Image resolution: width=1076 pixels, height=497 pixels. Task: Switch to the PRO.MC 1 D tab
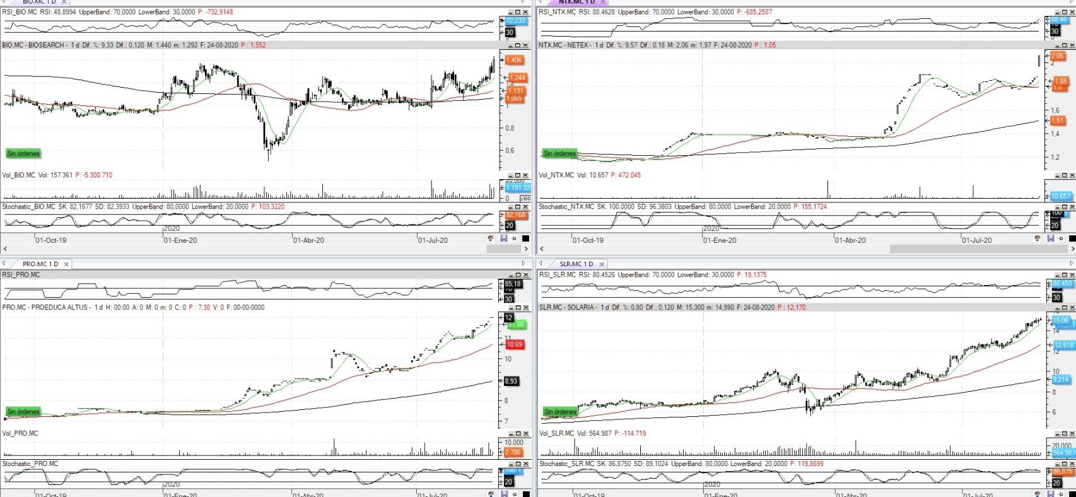[40, 264]
